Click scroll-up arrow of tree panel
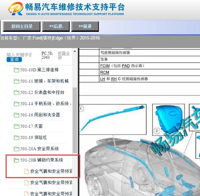Screen dimensions: 200x196 [x=75, y=51]
